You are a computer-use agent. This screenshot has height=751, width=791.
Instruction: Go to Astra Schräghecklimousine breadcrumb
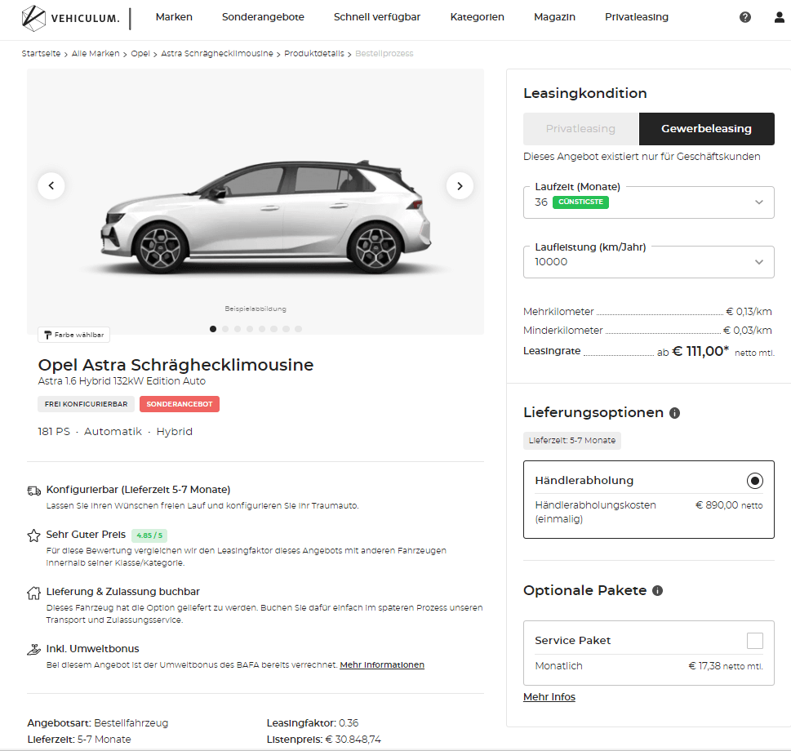pos(217,53)
